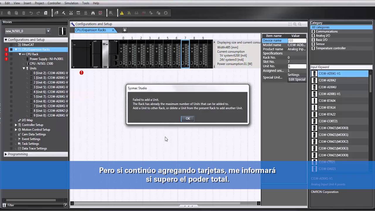Click the Delete trash icon in toolbar
This screenshot has height=211, width=375.
pyautogui.click(x=24, y=13)
